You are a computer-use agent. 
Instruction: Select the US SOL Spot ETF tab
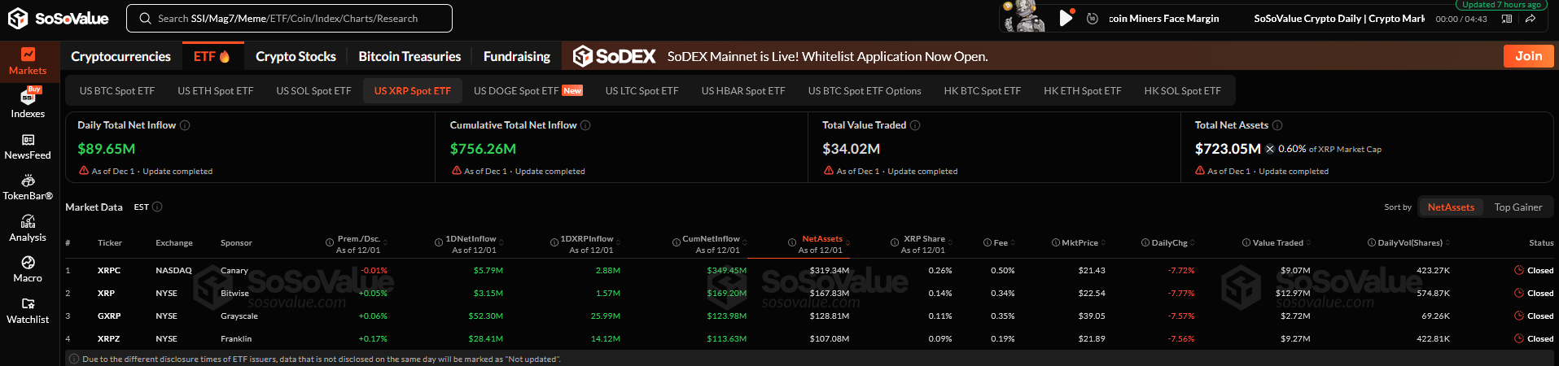[313, 91]
